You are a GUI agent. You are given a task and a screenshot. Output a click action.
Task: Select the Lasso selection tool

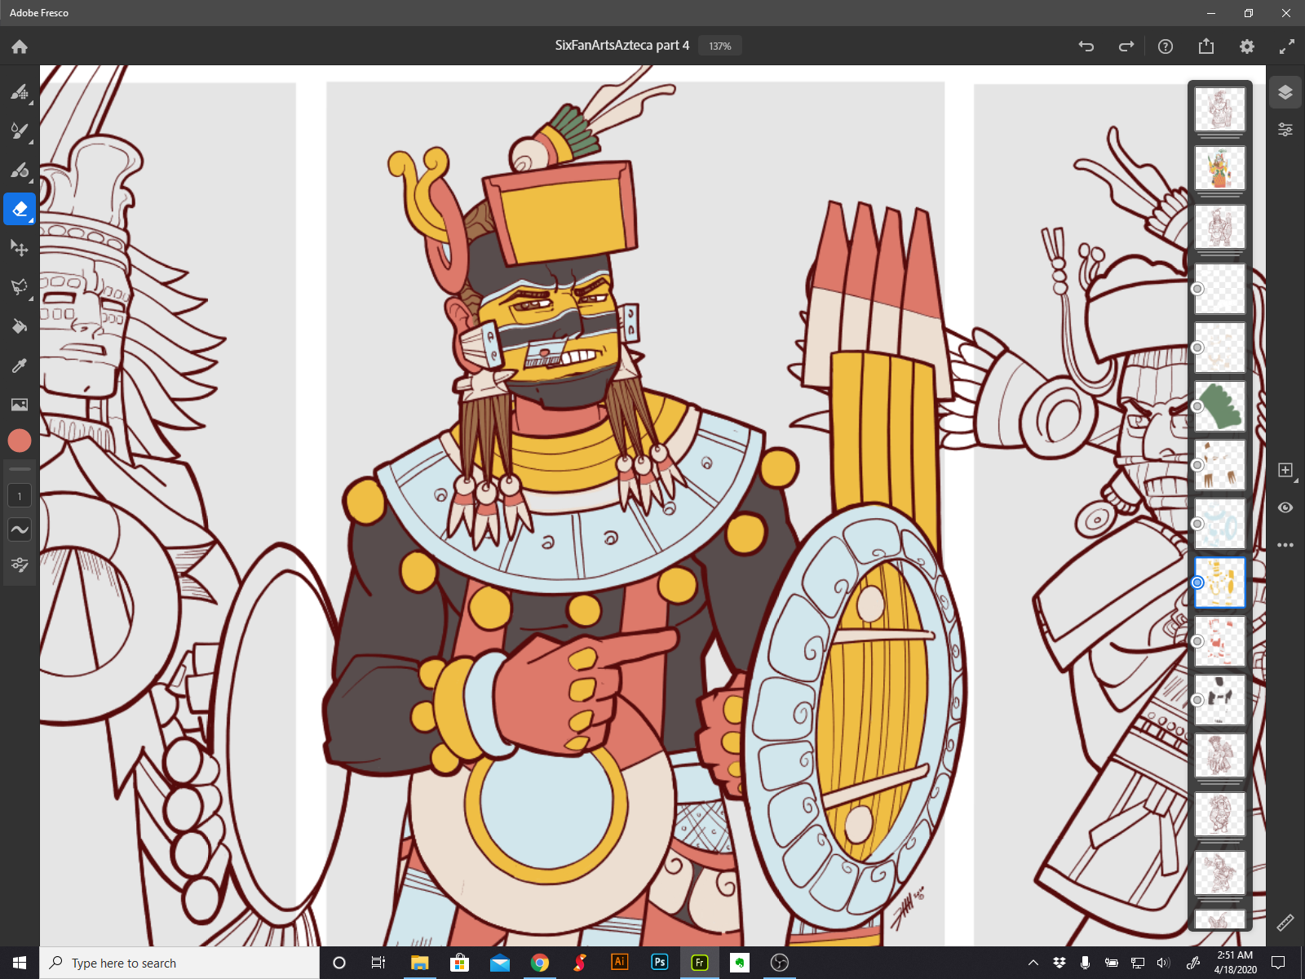[20, 287]
